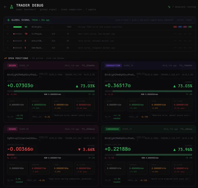Open pump.fun link in DEGEN SCORE_70 card

(x=43, y=73)
